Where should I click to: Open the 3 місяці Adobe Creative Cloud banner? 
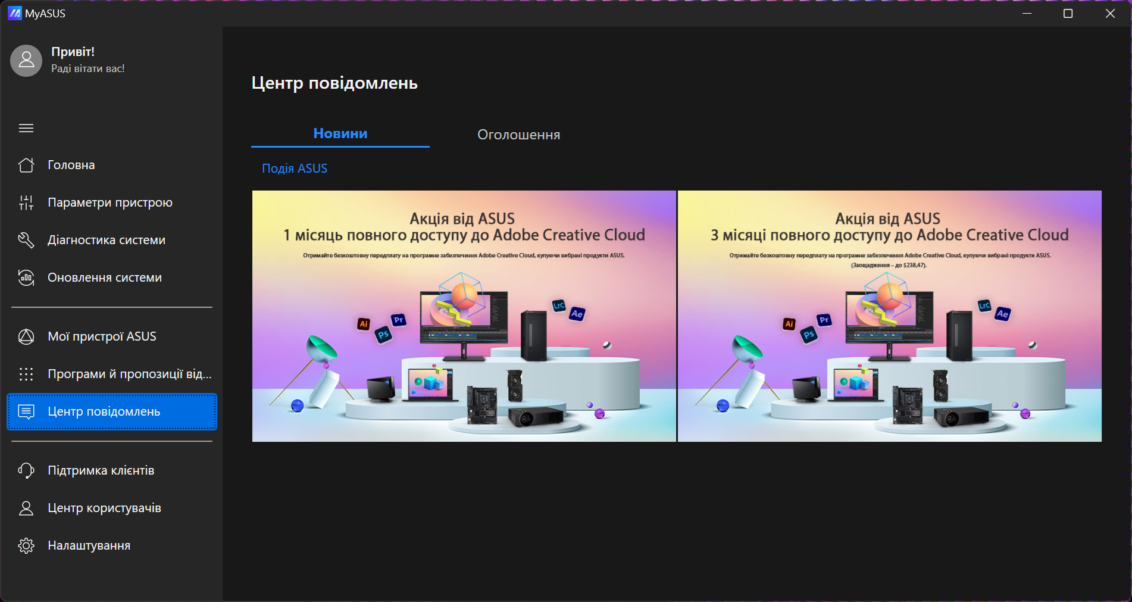click(x=890, y=316)
